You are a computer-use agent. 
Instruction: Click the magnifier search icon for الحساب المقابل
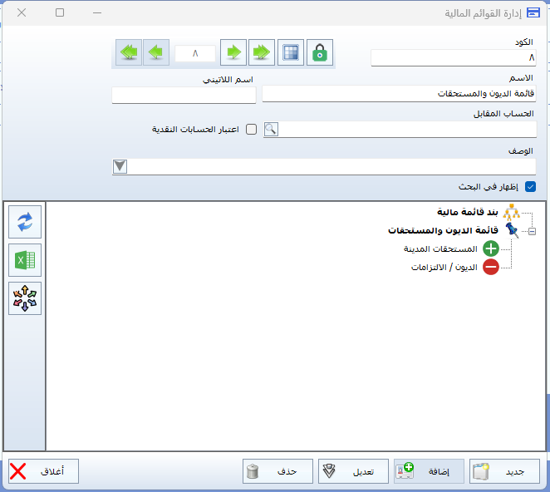[271, 130]
